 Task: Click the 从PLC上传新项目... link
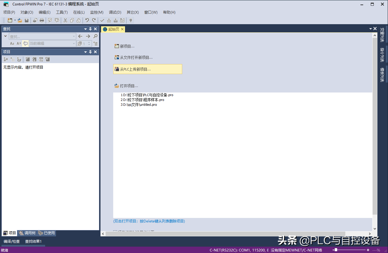point(135,69)
